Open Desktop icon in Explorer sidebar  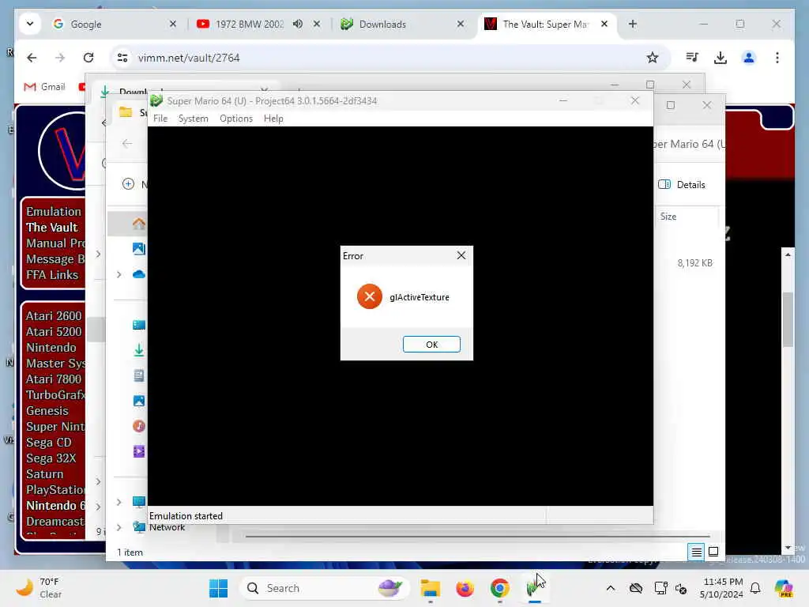(x=139, y=325)
